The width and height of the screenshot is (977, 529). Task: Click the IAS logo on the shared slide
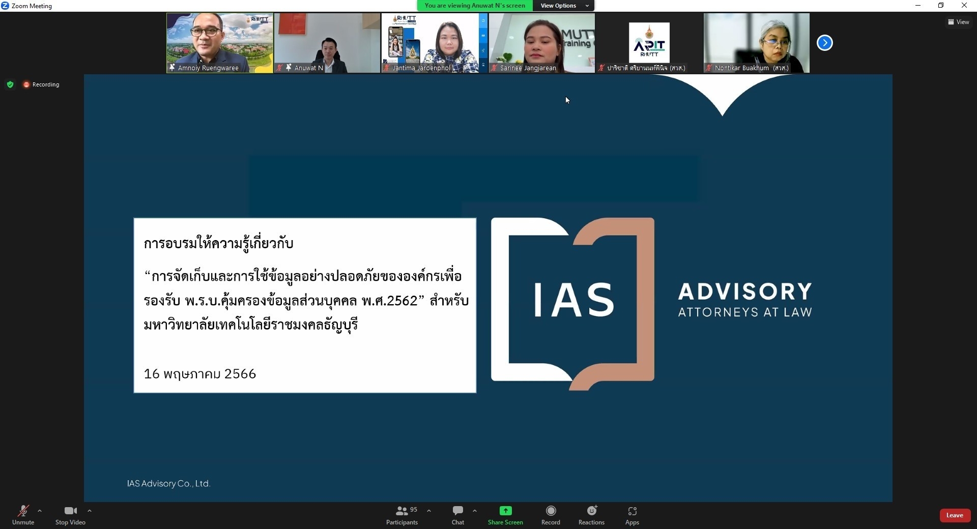click(572, 304)
